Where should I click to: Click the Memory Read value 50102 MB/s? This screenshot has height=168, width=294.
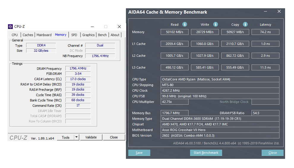pos(175,32)
